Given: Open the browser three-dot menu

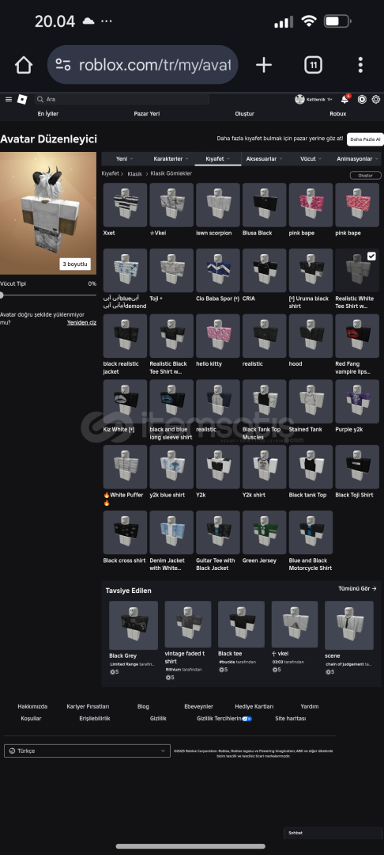Looking at the screenshot, I should pyautogui.click(x=360, y=65).
